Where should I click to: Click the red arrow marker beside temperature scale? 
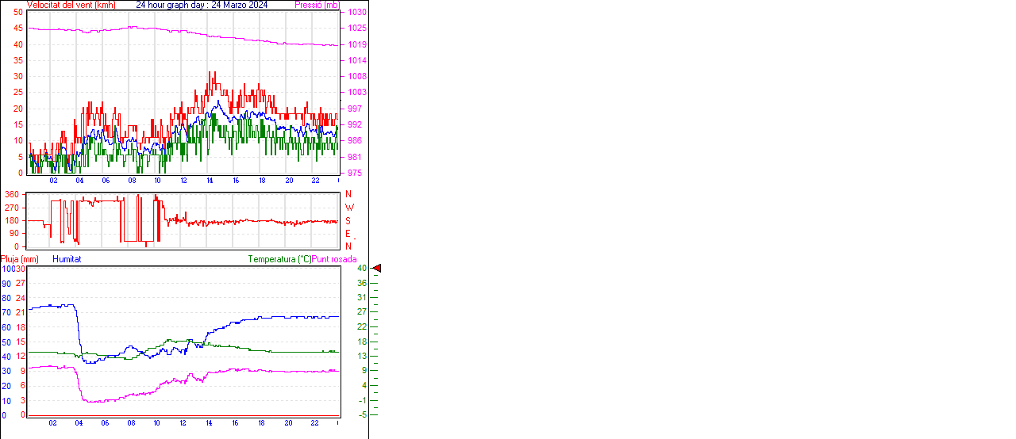tap(377, 269)
